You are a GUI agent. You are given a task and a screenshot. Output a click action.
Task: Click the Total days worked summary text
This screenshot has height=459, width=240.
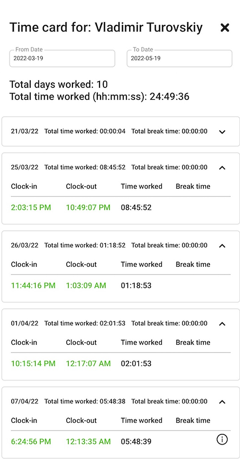pos(59,84)
